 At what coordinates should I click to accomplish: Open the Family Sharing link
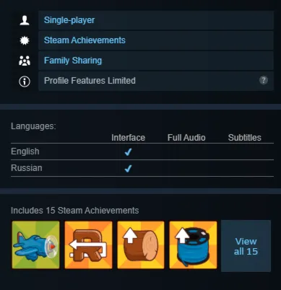pos(73,61)
